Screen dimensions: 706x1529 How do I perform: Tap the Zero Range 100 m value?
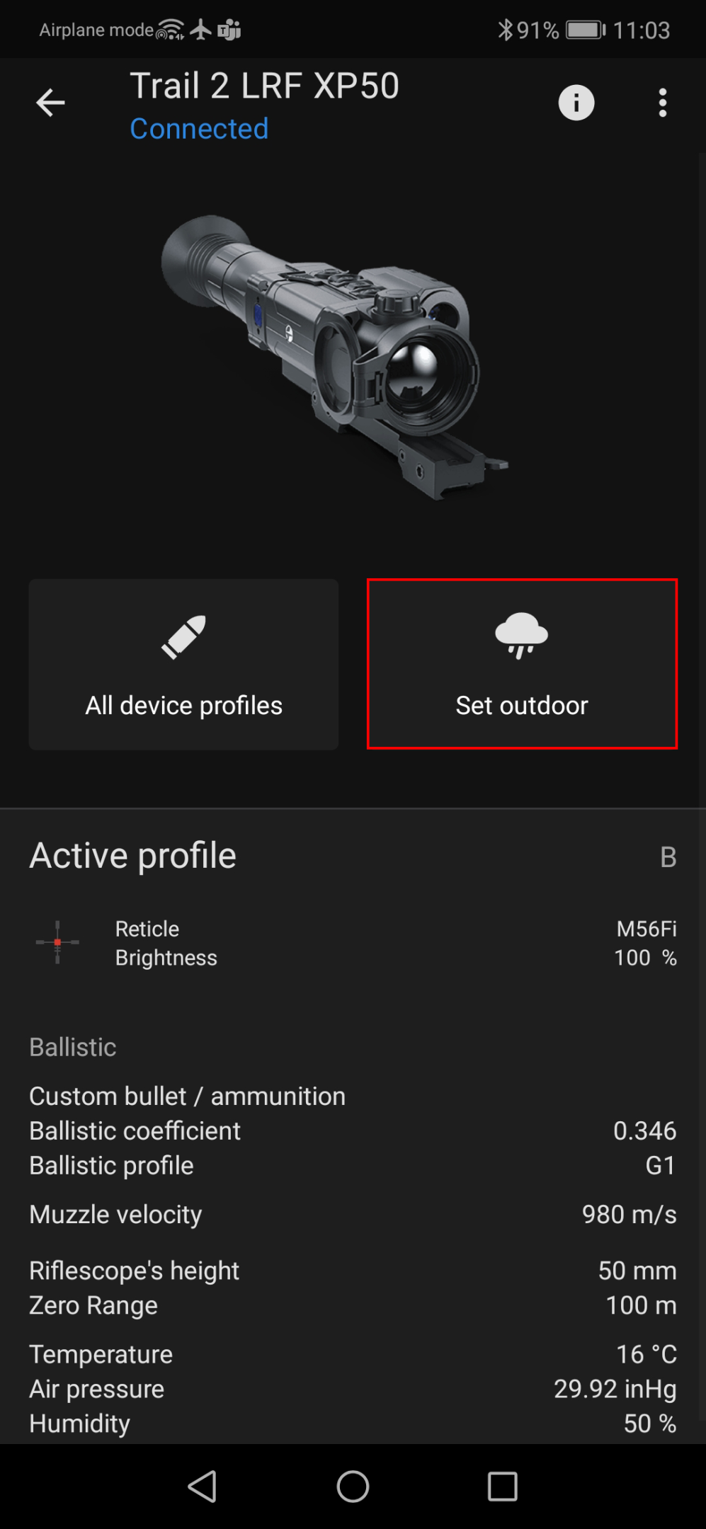[641, 1305]
